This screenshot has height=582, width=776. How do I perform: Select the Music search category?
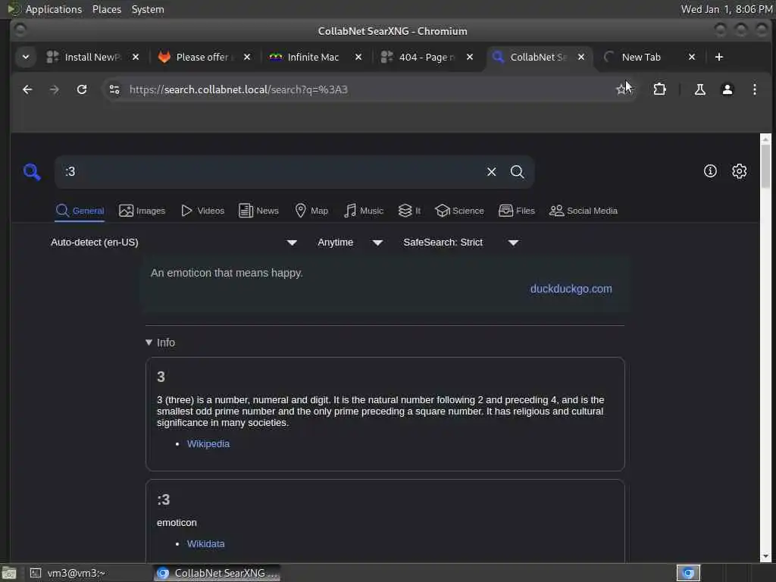[x=364, y=211]
